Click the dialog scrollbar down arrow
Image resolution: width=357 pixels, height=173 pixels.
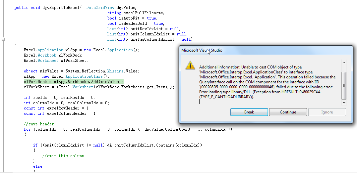[344, 103]
